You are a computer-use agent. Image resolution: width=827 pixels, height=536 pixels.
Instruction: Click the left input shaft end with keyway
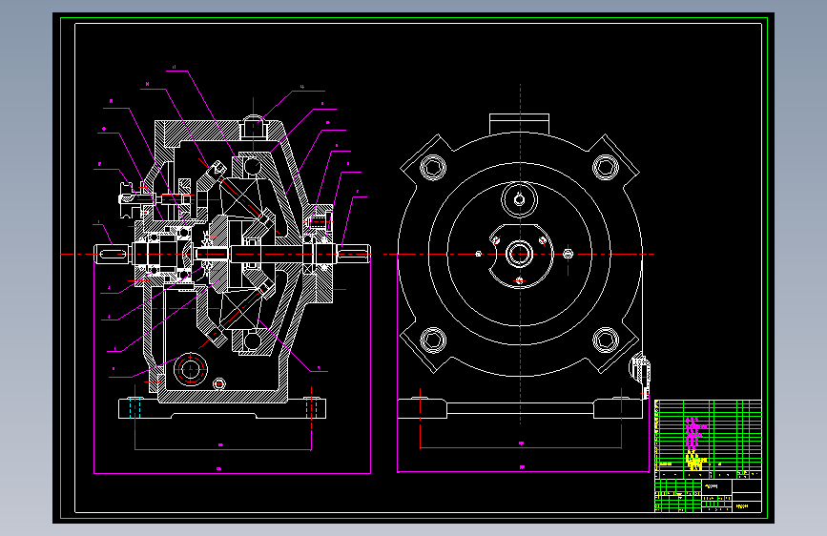click(112, 255)
